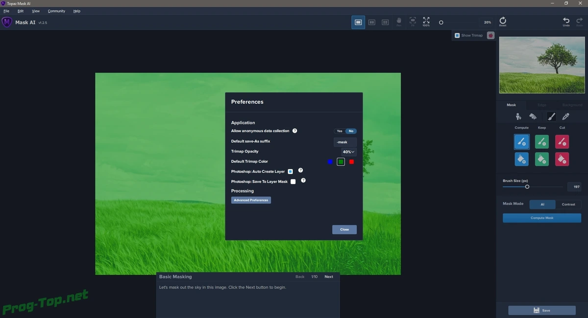588x318 pixels.
Task: Switch to four-panel comparison view
Action: click(385, 23)
